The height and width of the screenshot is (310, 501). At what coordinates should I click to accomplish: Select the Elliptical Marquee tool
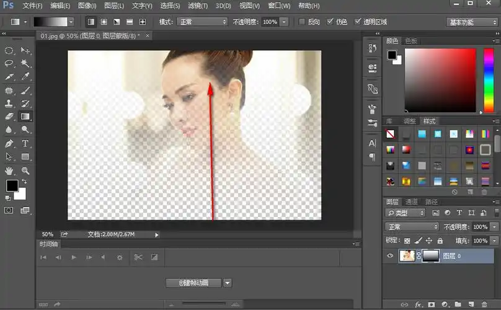click(9, 50)
